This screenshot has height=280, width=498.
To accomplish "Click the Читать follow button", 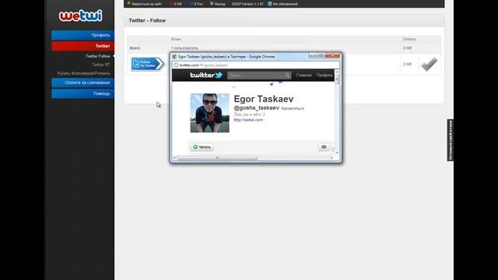I will 202,147.
